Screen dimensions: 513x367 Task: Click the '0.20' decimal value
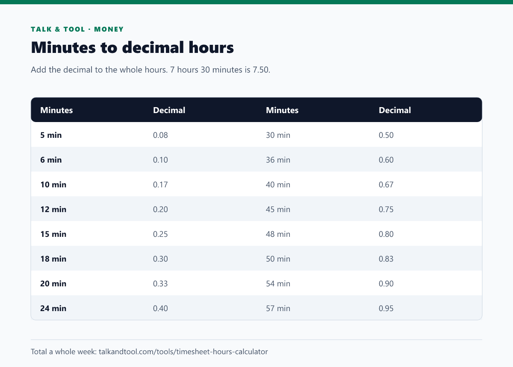point(161,210)
